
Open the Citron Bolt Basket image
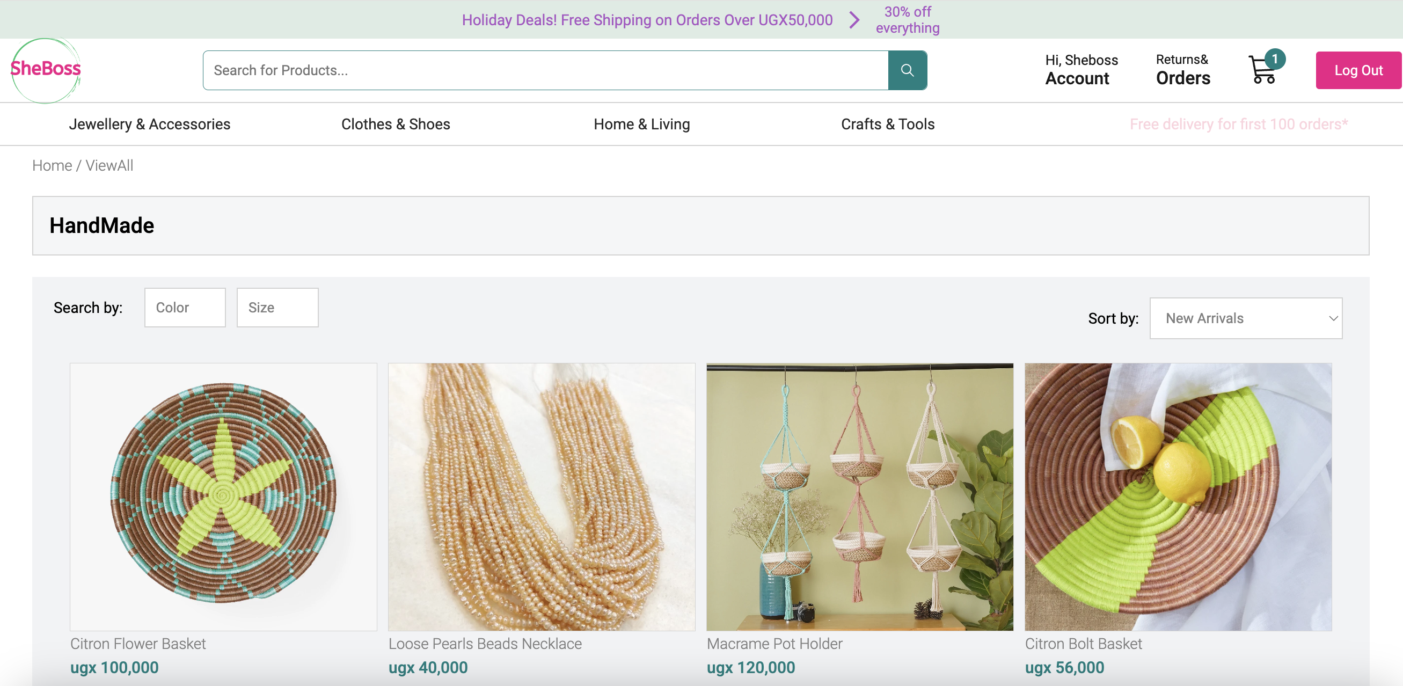pos(1178,497)
